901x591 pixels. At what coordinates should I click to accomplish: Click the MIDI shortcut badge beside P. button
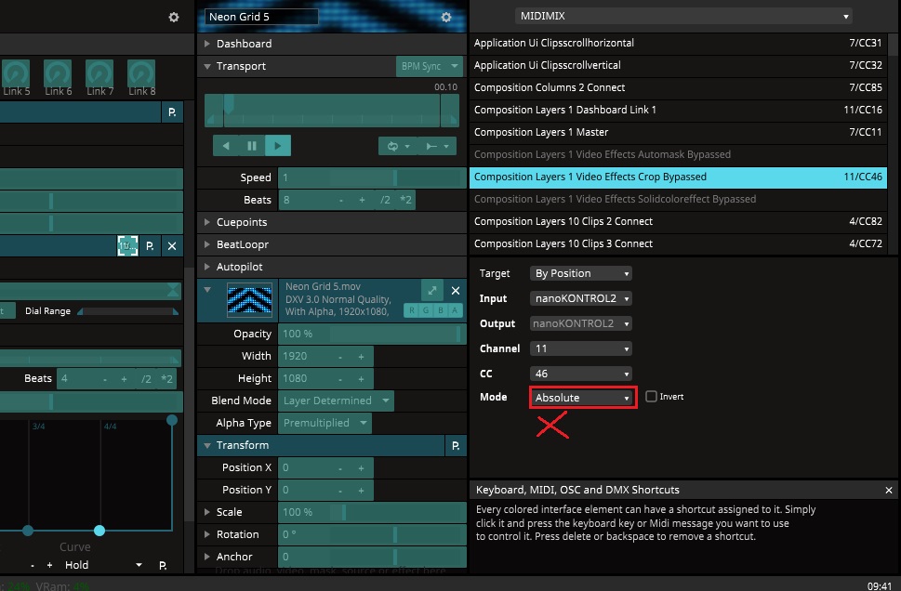point(127,246)
